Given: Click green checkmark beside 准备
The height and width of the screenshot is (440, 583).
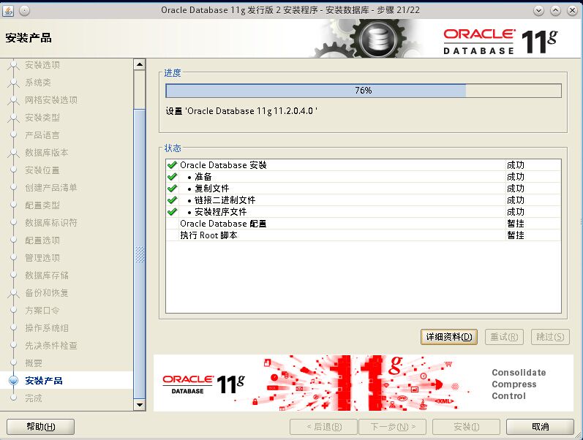Looking at the screenshot, I should [x=172, y=177].
